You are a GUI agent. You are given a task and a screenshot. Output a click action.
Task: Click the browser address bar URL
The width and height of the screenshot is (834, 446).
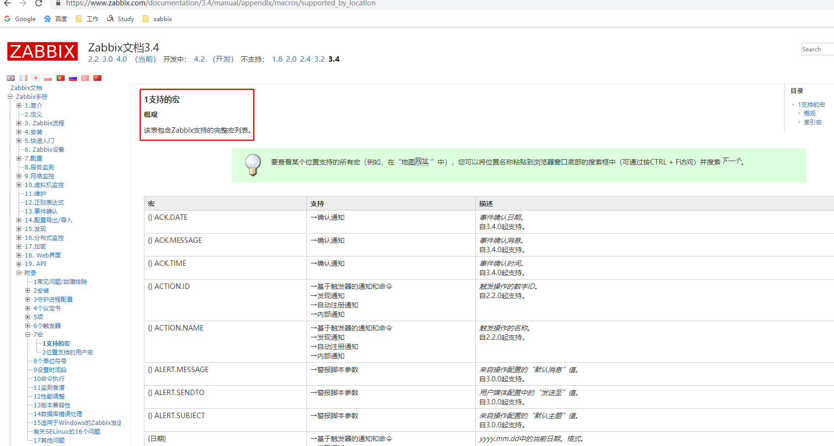click(221, 3)
